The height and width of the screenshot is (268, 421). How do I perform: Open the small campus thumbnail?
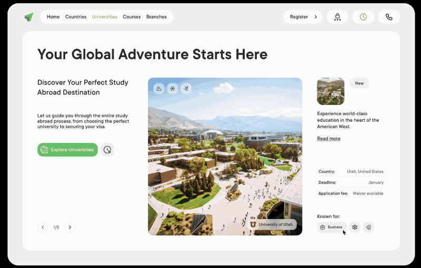(330, 91)
